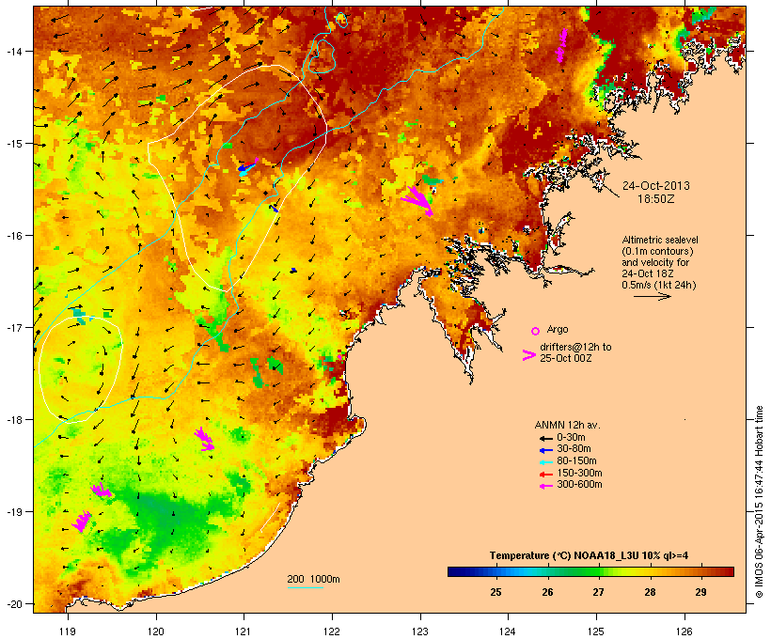Click the 126 longitude axis label
This screenshot has height=639, width=771.
(684, 631)
